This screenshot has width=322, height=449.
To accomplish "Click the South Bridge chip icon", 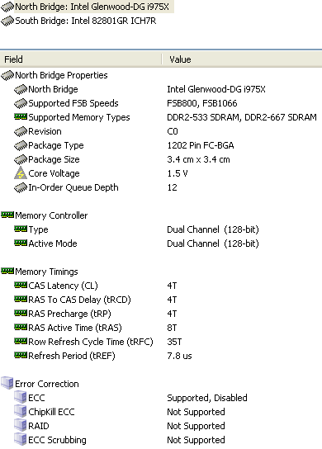I will point(7,21).
